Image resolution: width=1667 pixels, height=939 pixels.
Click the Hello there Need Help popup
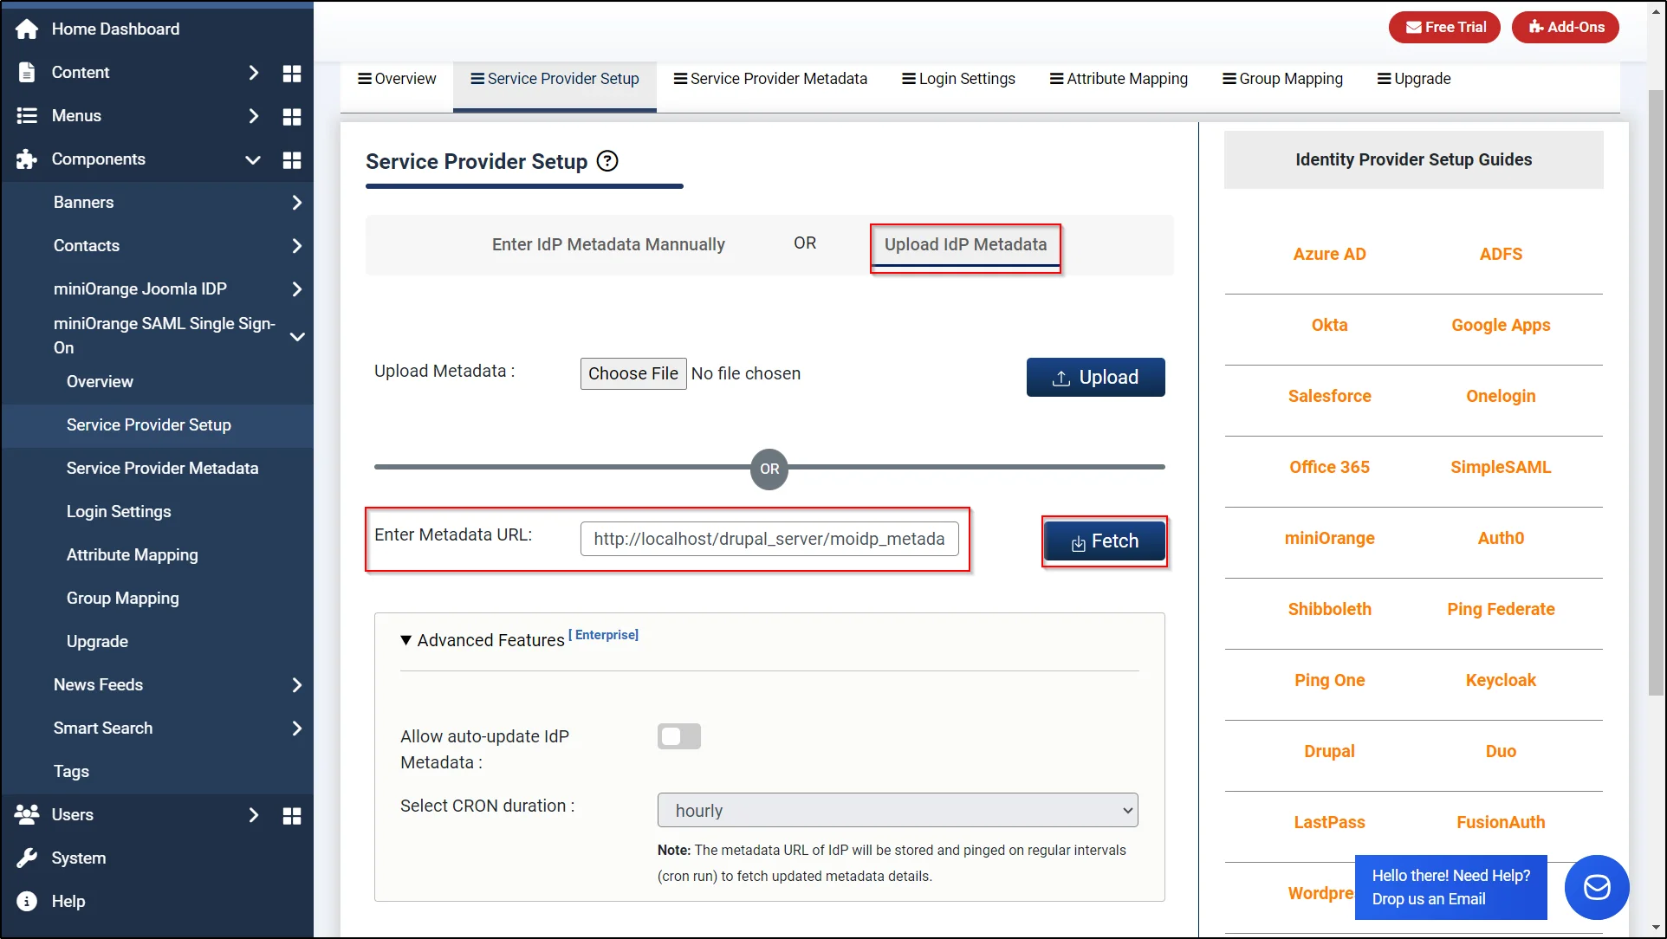pos(1450,887)
